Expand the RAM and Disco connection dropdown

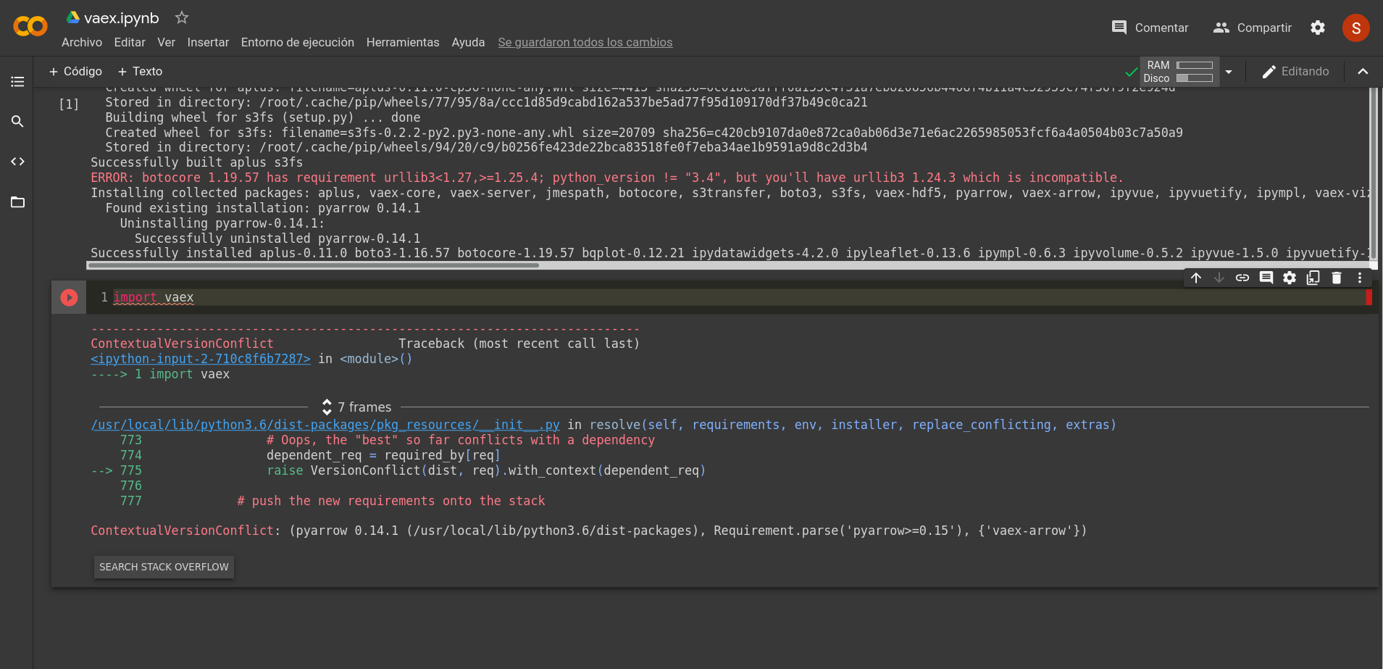coord(1229,72)
